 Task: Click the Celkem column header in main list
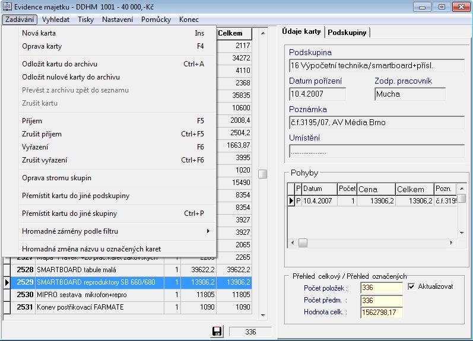point(234,33)
